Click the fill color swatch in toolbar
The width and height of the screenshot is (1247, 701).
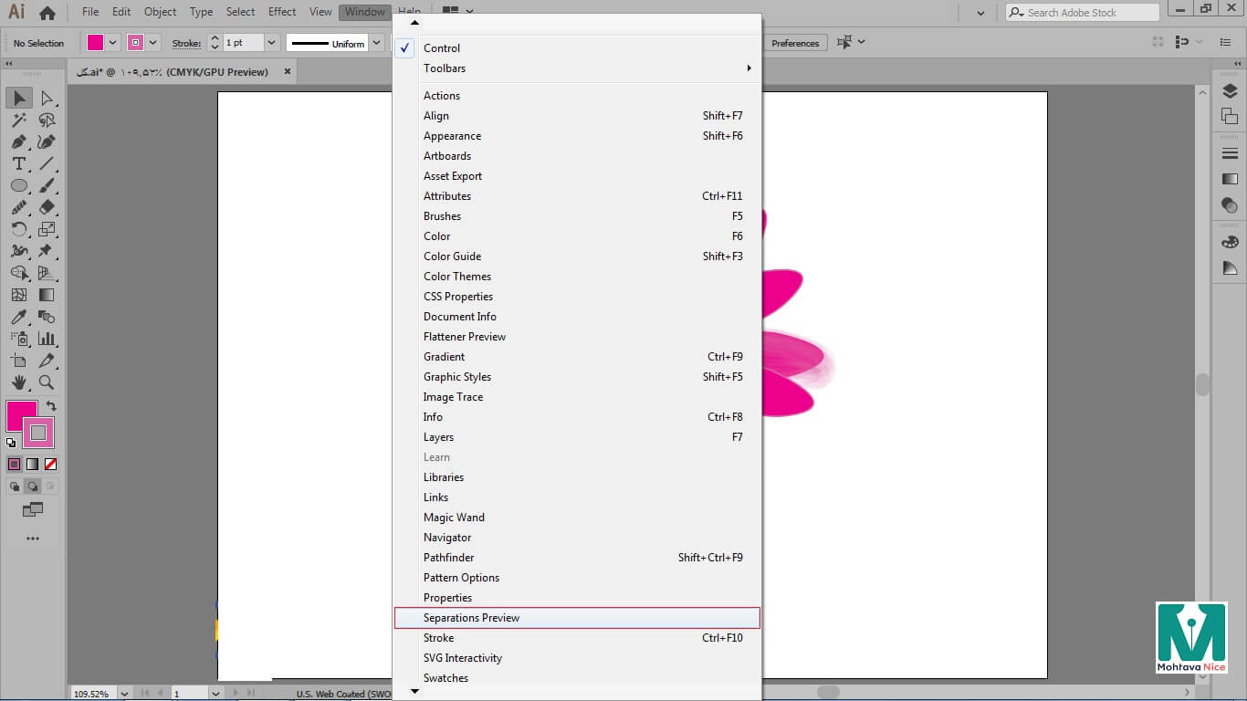pyautogui.click(x=20, y=415)
